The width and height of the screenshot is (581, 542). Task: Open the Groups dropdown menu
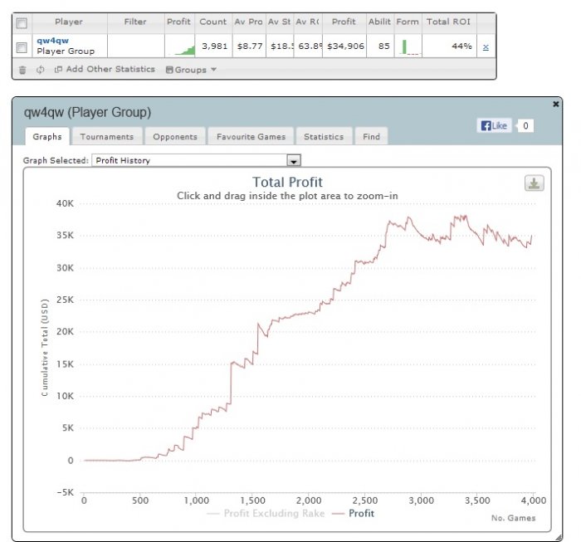(x=191, y=70)
